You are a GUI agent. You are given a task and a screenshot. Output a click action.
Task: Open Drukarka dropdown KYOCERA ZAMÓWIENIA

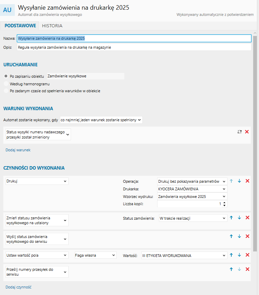(x=192, y=189)
